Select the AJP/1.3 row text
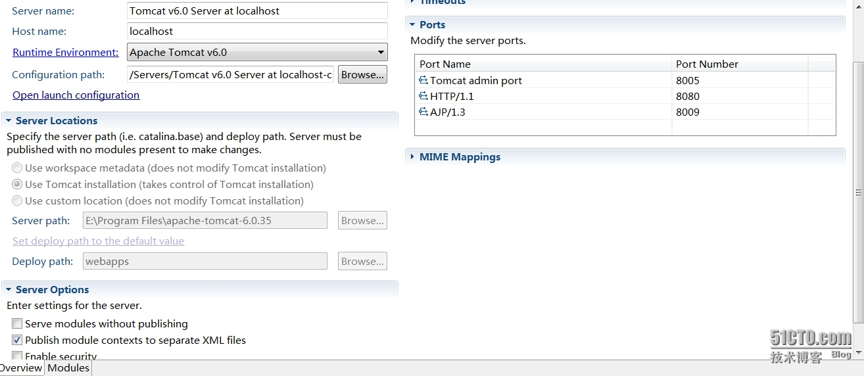Screen dimensions: 864x376 pos(448,112)
